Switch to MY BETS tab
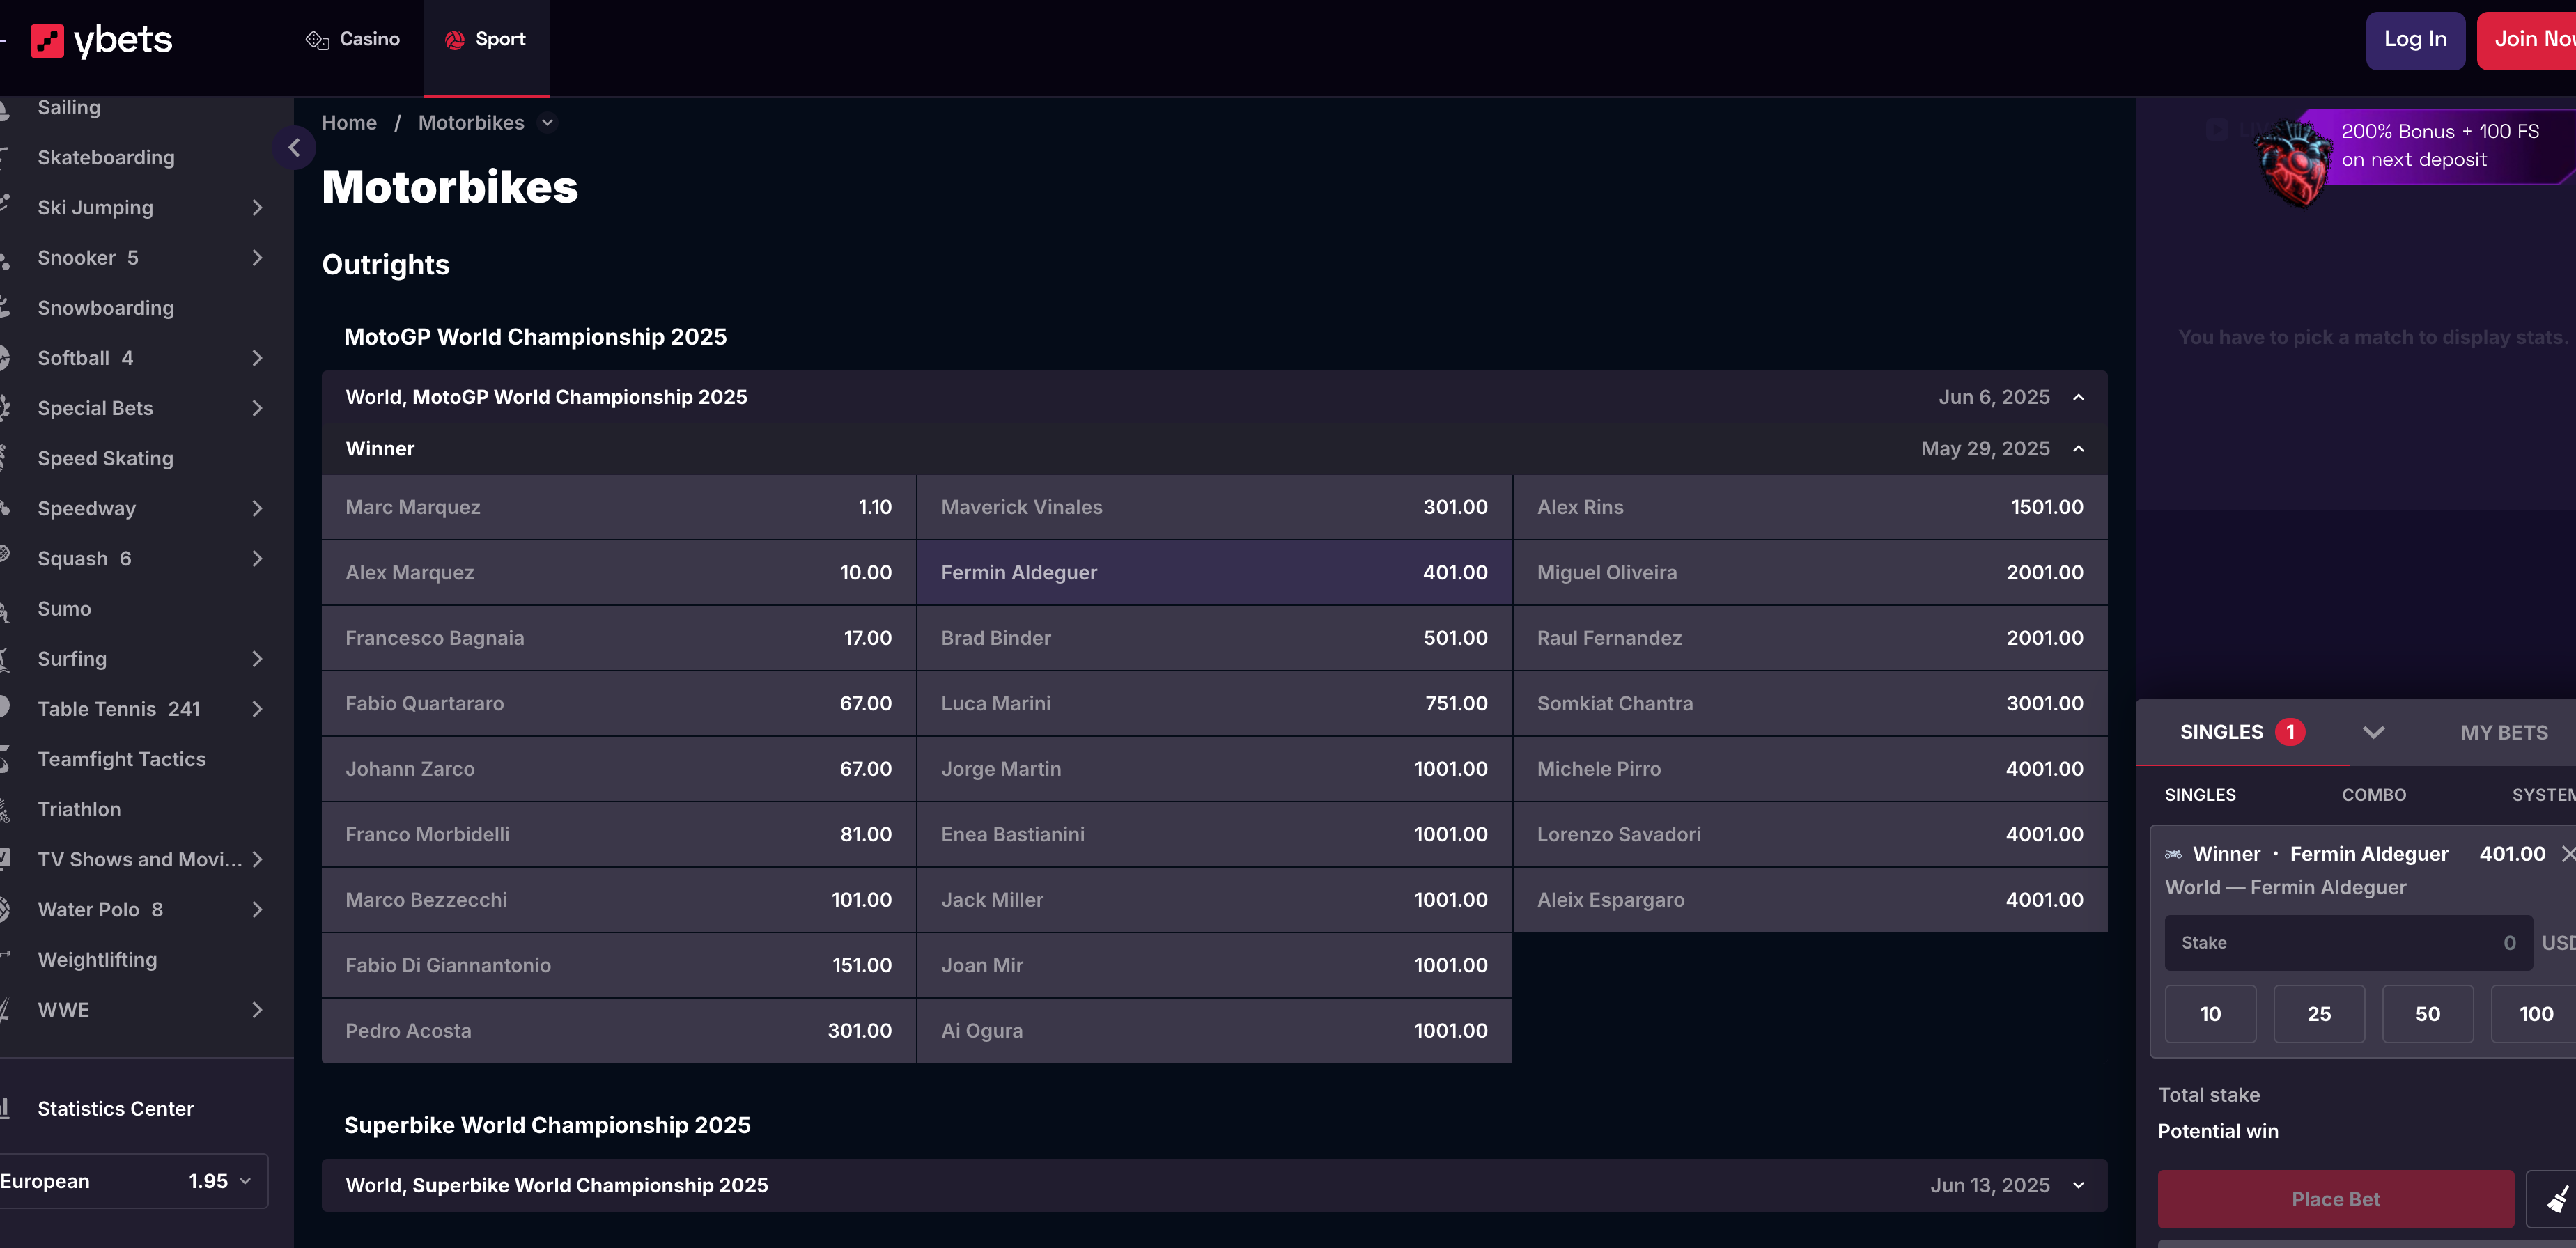The width and height of the screenshot is (2576, 1248). tap(2504, 732)
